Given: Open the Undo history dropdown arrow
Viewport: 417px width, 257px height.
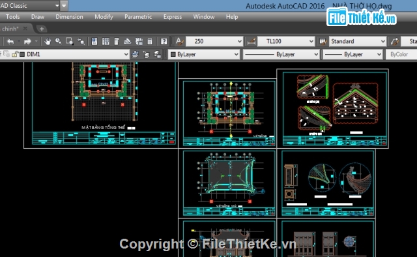Looking at the screenshot, I should click(x=19, y=41).
